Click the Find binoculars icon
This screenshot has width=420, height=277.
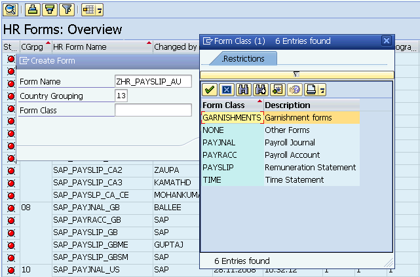click(x=243, y=90)
